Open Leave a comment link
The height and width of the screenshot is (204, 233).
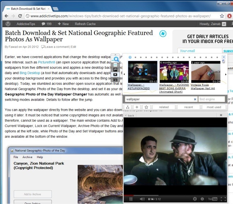tap(55, 47)
